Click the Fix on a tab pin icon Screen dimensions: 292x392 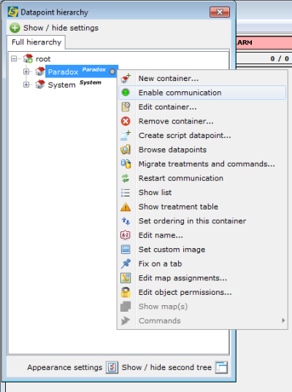126,264
